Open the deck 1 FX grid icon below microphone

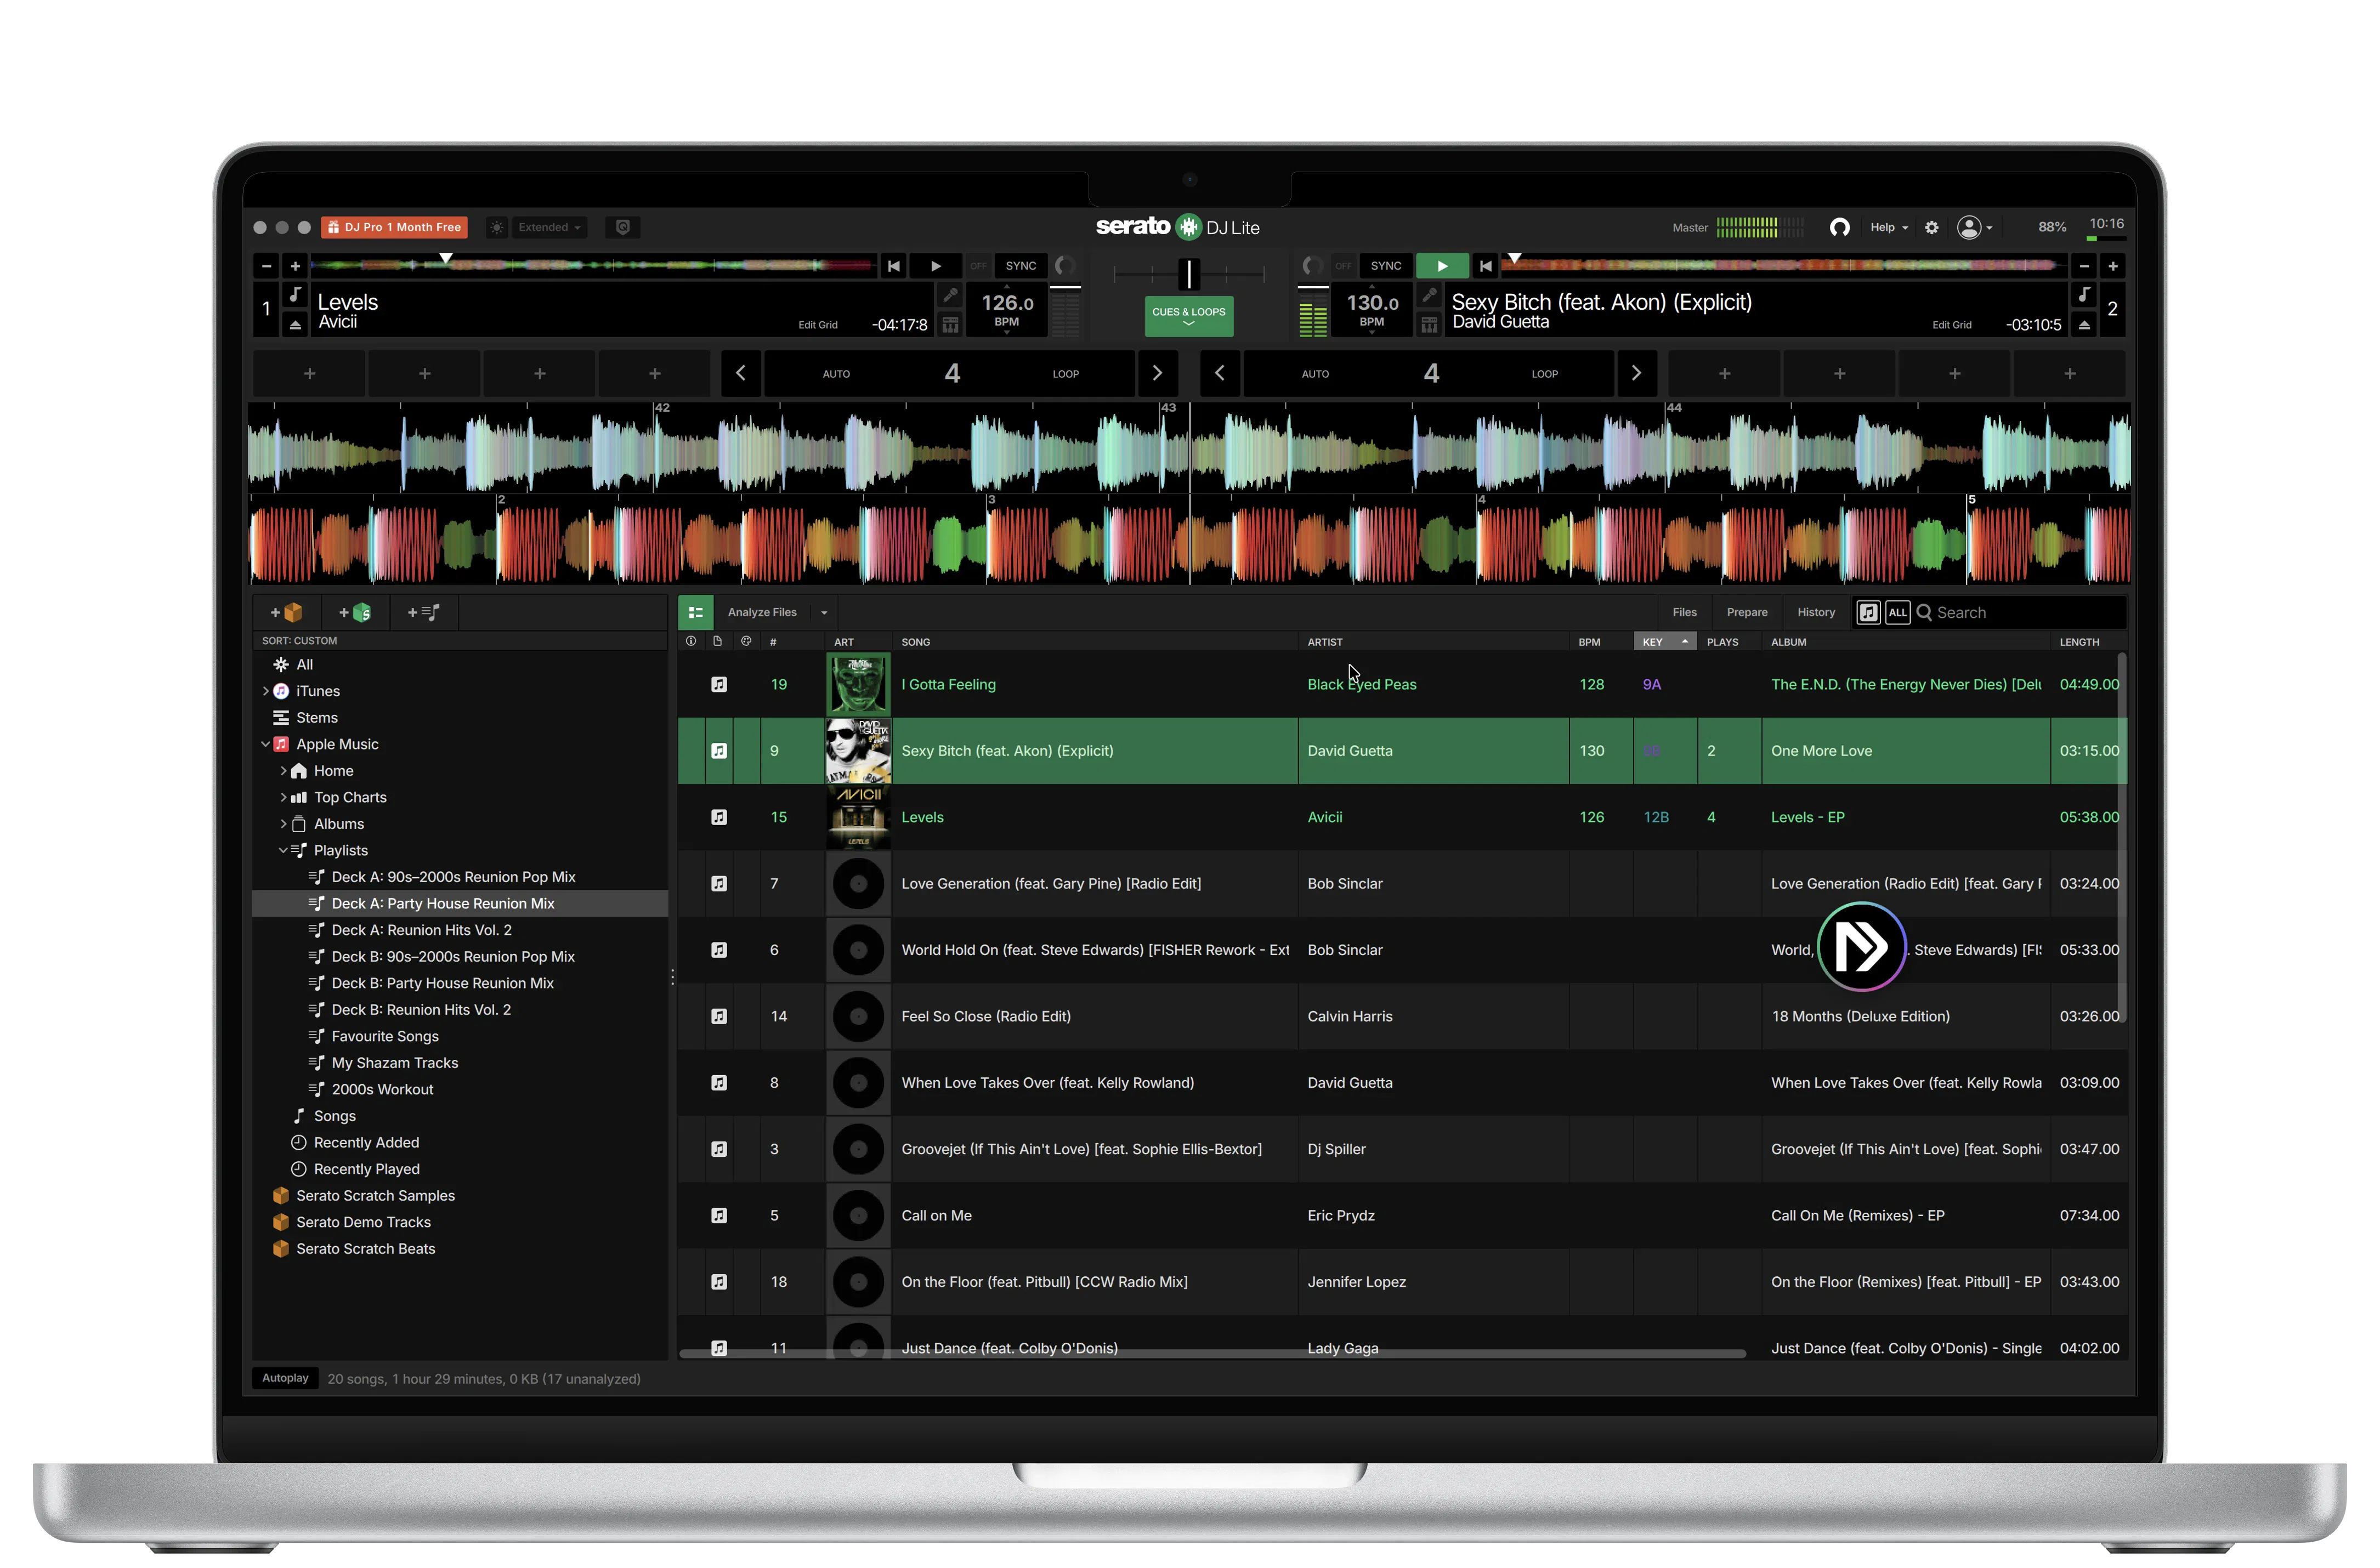pyautogui.click(x=950, y=324)
